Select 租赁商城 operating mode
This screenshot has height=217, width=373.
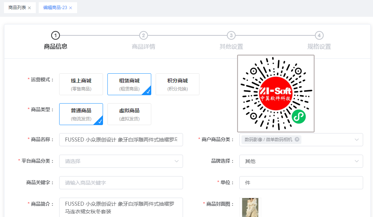(129, 84)
